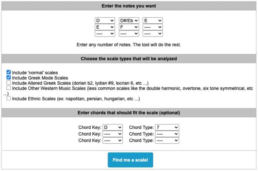Screen dimensions: 258x171
Task: Uncheck Include 'normal' scales checkbox
Action: pyautogui.click(x=9, y=73)
